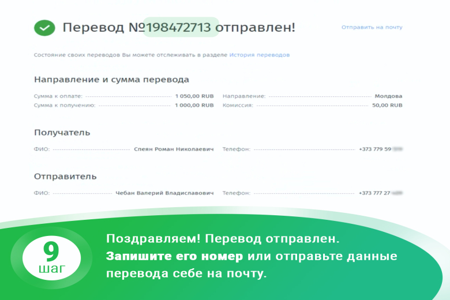Click the 'Запишите его номер' bold text
450x300 pixels.
(x=175, y=256)
